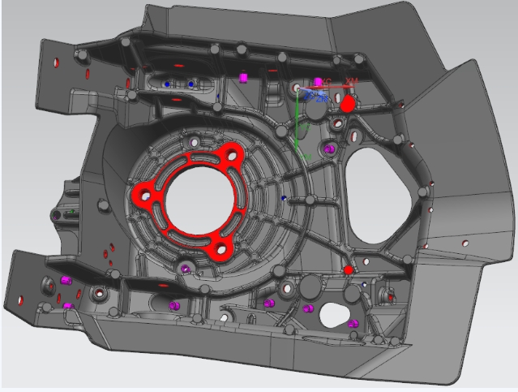Pick the magenta pin on bottom-left corner flange

[67, 305]
